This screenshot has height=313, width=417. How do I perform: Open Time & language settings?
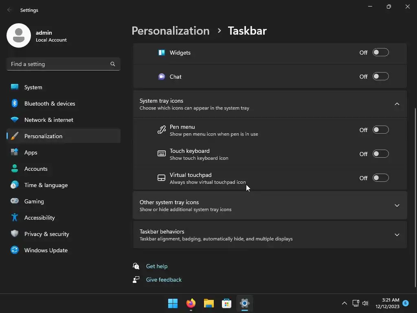click(64, 185)
